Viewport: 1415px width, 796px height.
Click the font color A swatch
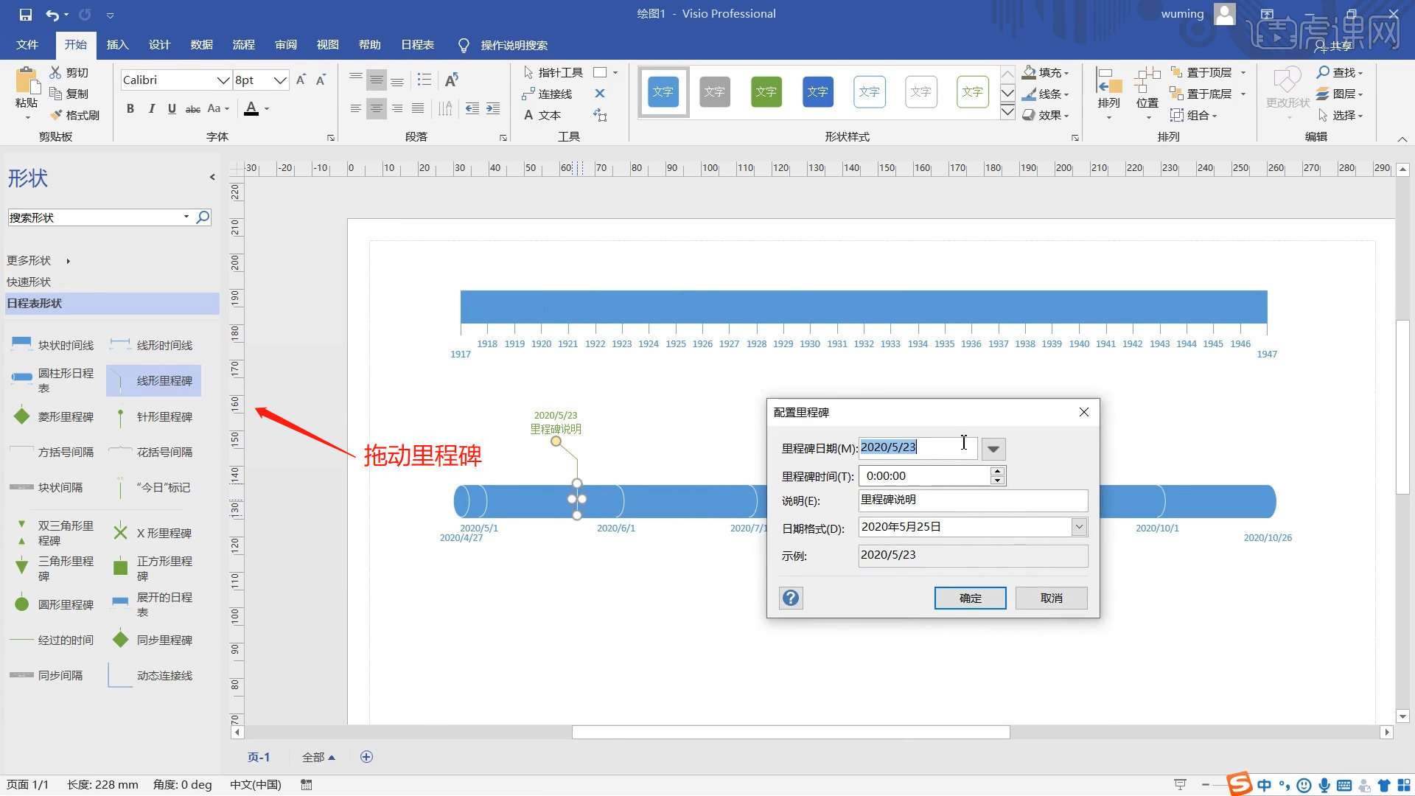[x=251, y=108]
